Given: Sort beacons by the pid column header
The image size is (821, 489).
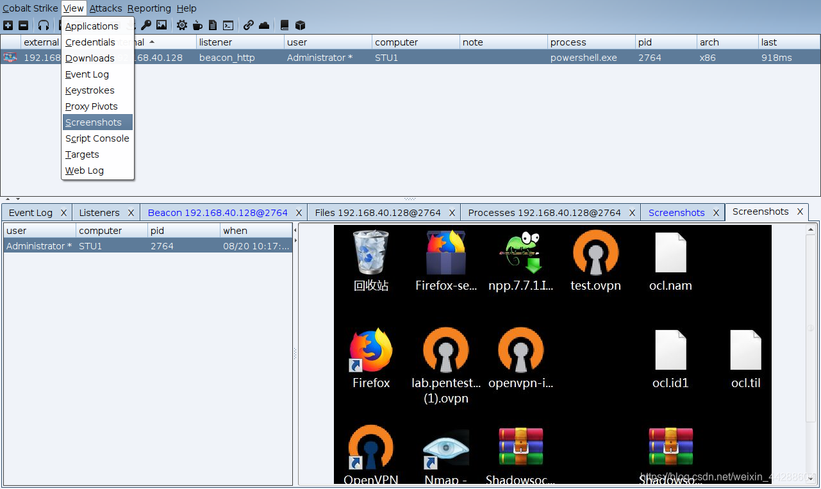Looking at the screenshot, I should pyautogui.click(x=666, y=42).
